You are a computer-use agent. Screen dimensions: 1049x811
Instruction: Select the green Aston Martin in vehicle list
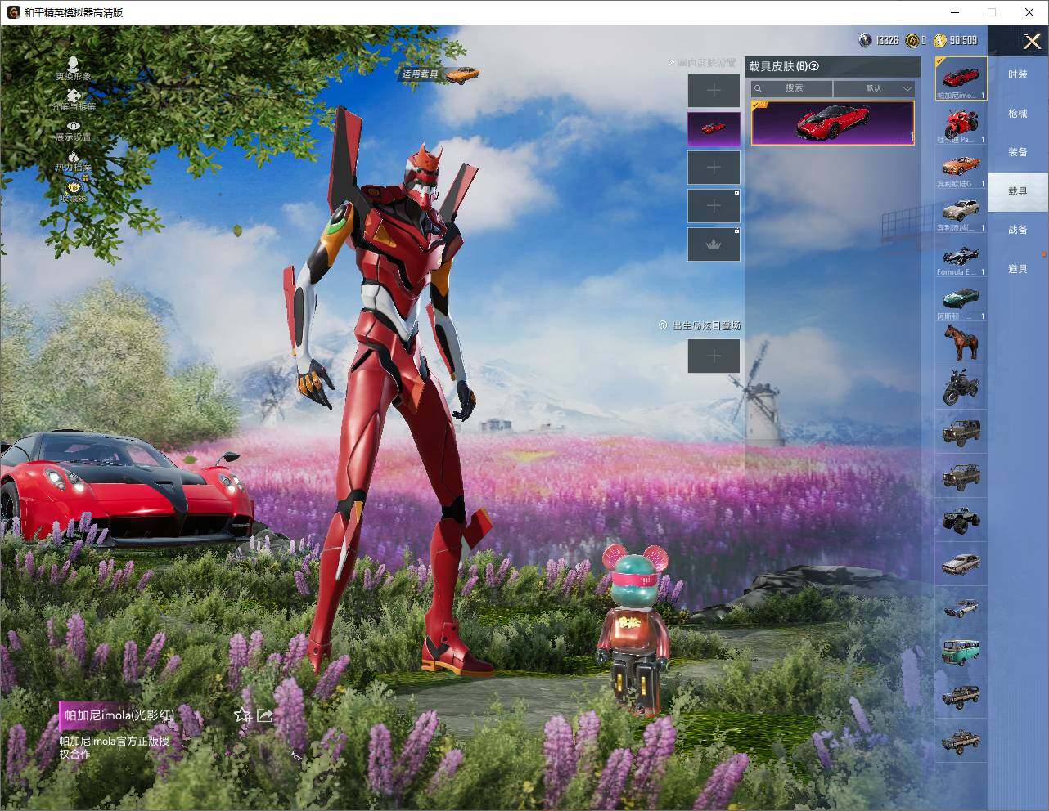tap(961, 300)
